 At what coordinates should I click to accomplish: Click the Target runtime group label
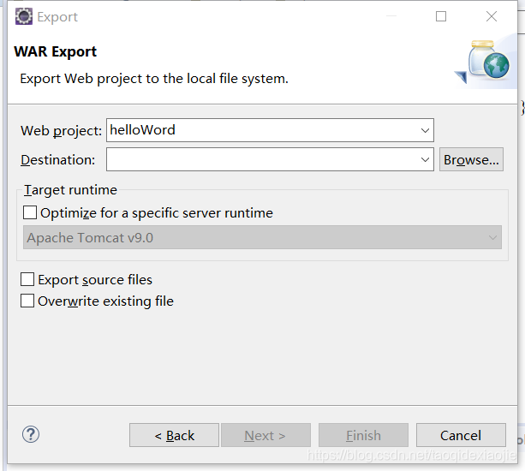click(70, 190)
